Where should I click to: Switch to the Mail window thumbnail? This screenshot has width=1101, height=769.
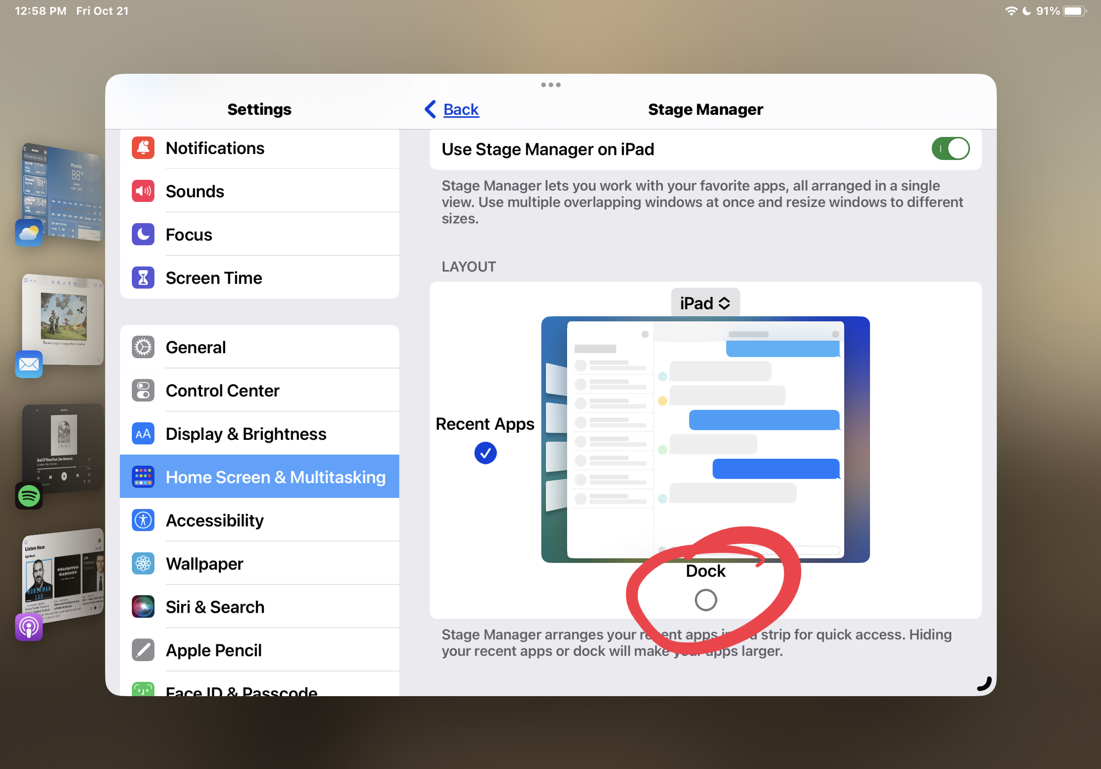click(62, 320)
